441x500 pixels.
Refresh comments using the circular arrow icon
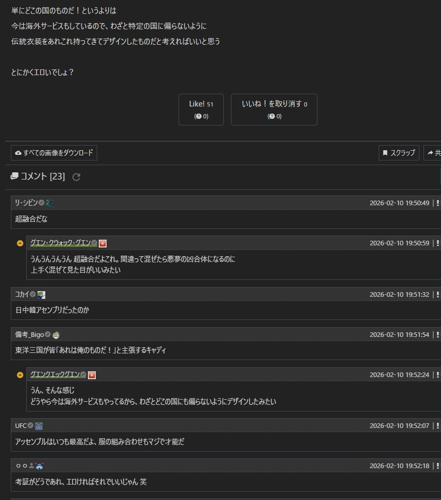(x=76, y=177)
